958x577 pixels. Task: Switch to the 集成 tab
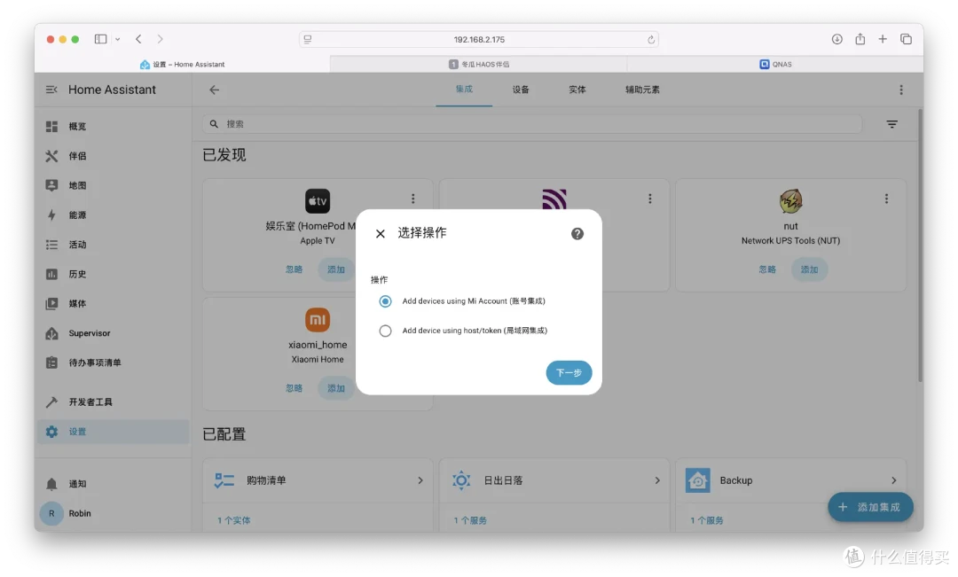coord(464,90)
